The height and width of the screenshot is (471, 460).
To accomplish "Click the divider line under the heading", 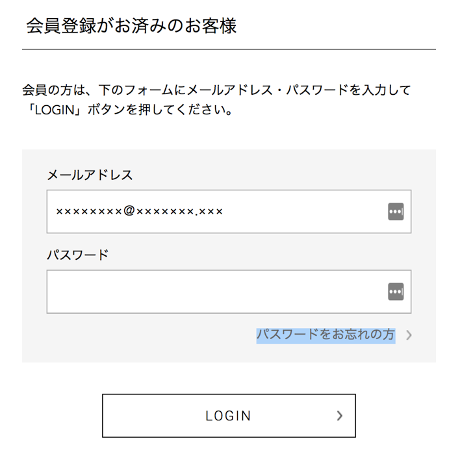I will coord(229,49).
